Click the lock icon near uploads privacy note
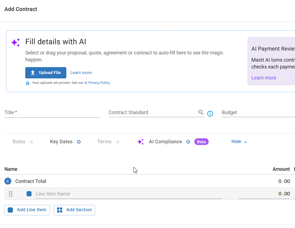Viewport: 295px width, 228px height. click(27, 83)
